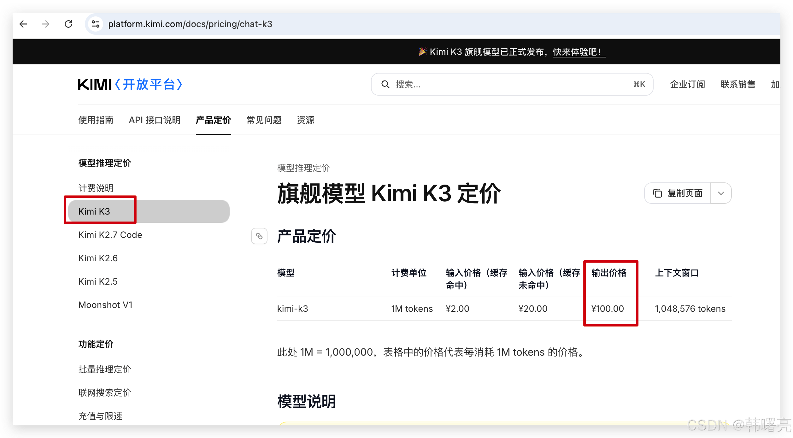Click the 联系销售 link

(x=738, y=84)
